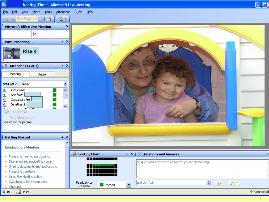
Task: Click the seating chart grid
Action: (x=102, y=170)
